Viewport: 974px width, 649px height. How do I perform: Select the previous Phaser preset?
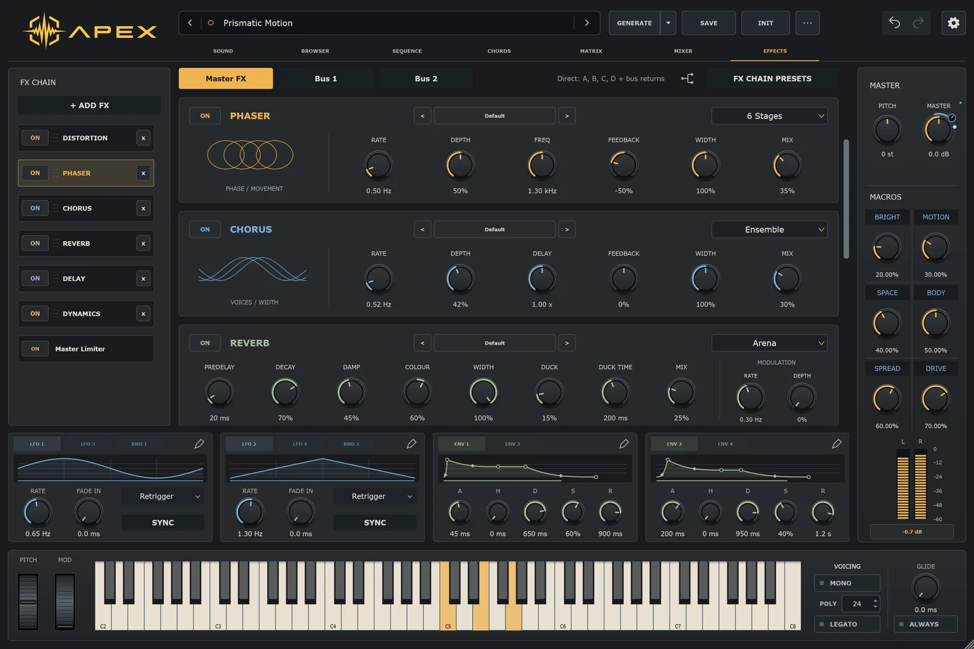coord(423,116)
